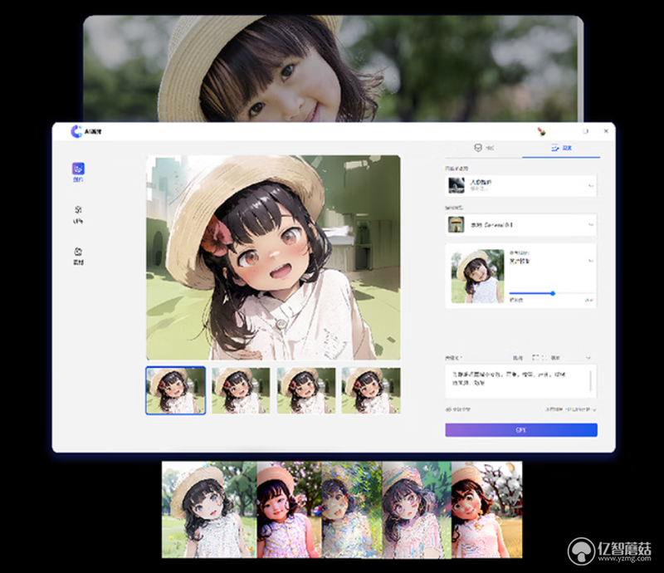Click the reference photo of girl in panel

(x=477, y=276)
